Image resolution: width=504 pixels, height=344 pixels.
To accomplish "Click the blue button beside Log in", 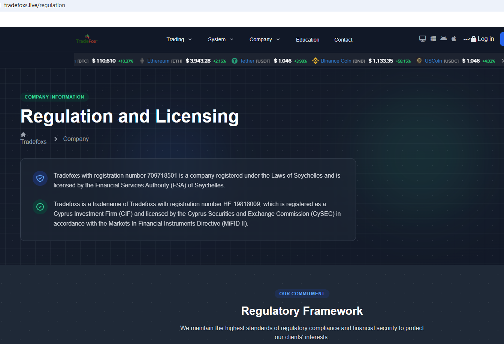I will 502,39.
